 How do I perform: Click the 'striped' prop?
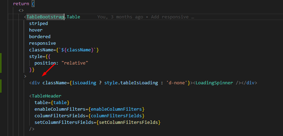click(x=38, y=24)
